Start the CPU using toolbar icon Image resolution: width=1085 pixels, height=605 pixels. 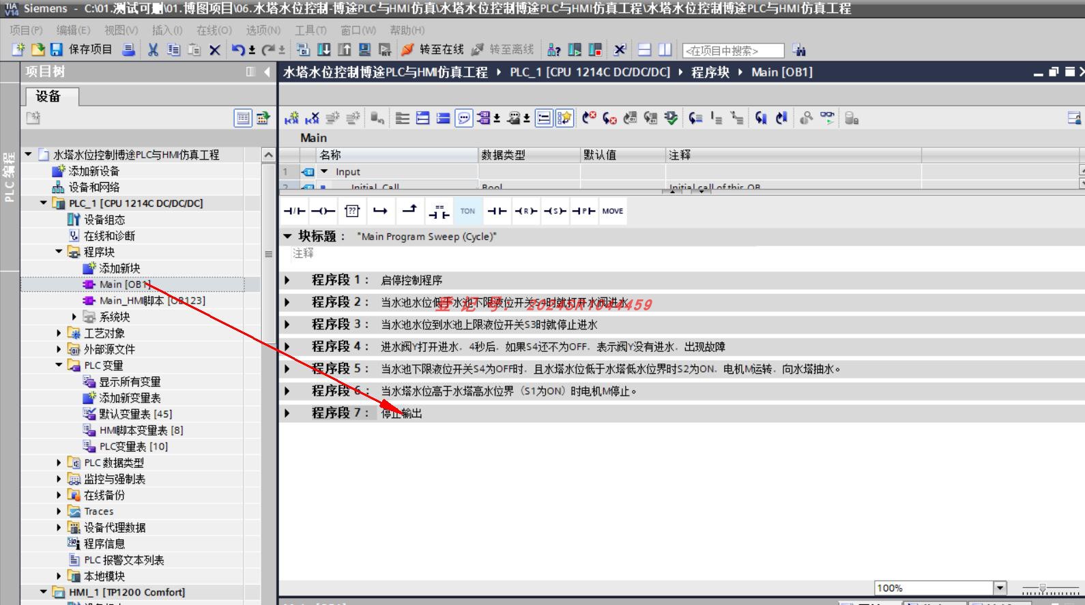point(575,50)
